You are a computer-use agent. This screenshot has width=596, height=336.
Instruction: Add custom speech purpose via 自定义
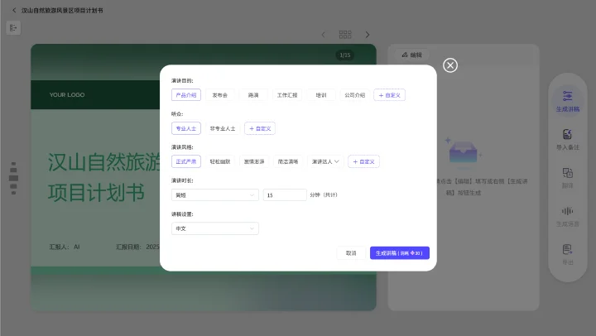click(390, 95)
